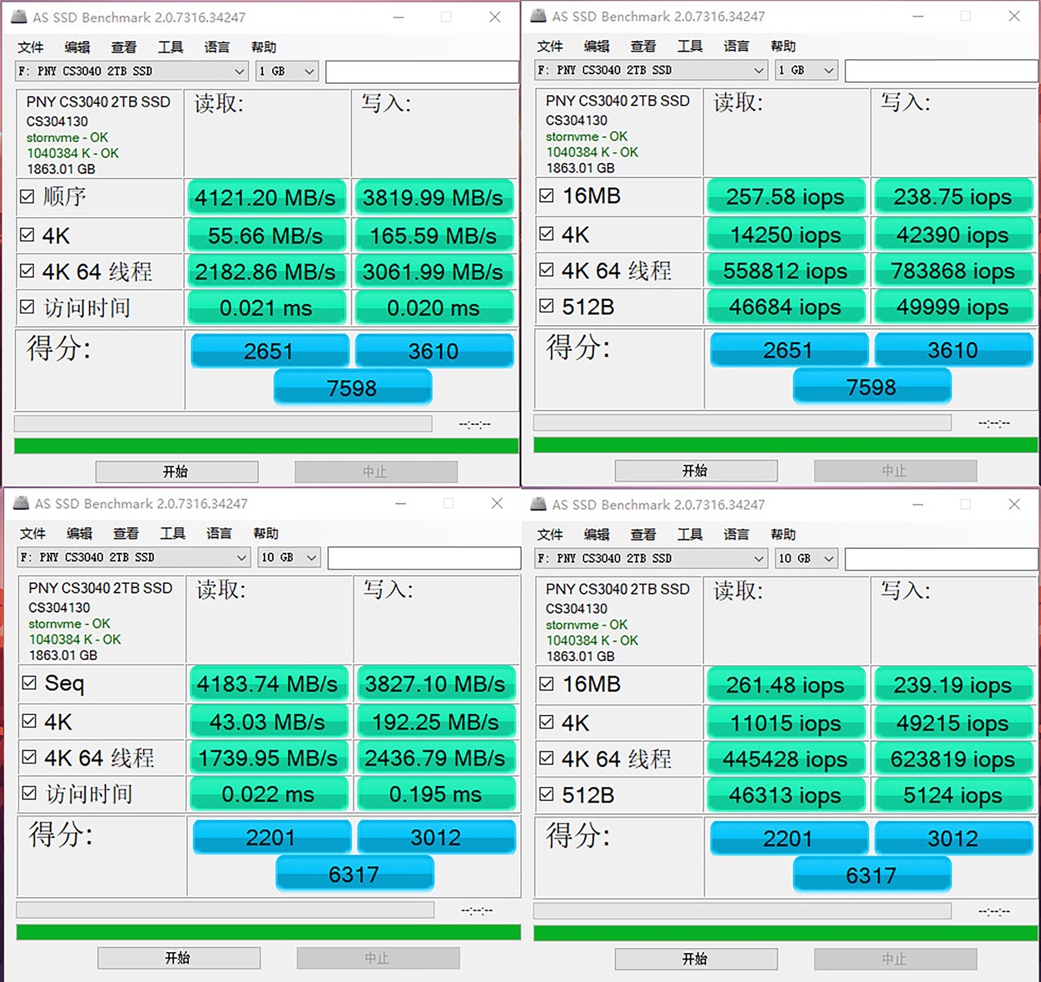Screen dimensions: 1041x982
Task: Click the AS SSD app icon in the 1 GB iops window title bar
Action: pyautogui.click(x=539, y=15)
